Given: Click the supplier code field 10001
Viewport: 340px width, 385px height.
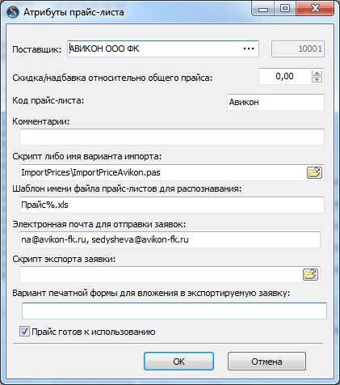Looking at the screenshot, I should pyautogui.click(x=298, y=49).
